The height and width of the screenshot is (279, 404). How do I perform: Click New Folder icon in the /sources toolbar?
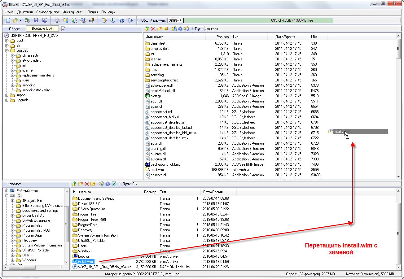click(x=159, y=29)
